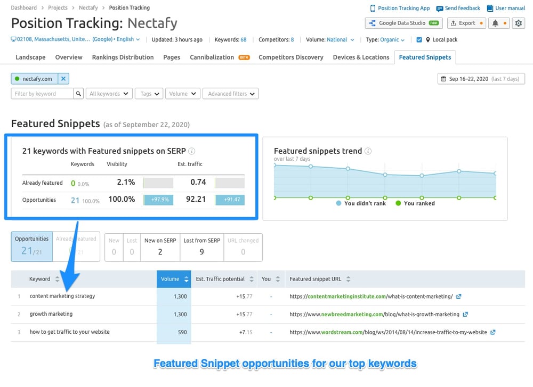Open info icon beside Featured snippets on SERP

[x=192, y=151]
